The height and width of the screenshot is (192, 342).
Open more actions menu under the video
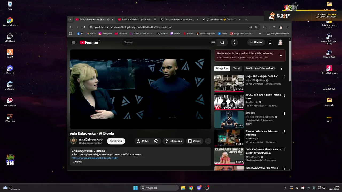(208, 141)
